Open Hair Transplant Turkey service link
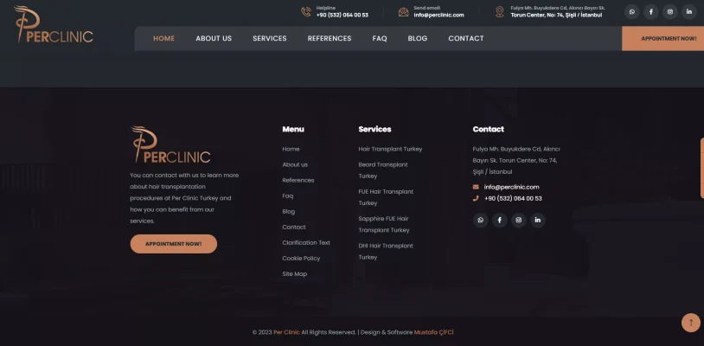The height and width of the screenshot is (346, 704). pyautogui.click(x=390, y=149)
